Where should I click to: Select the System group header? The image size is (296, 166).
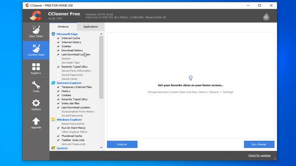click(x=62, y=148)
